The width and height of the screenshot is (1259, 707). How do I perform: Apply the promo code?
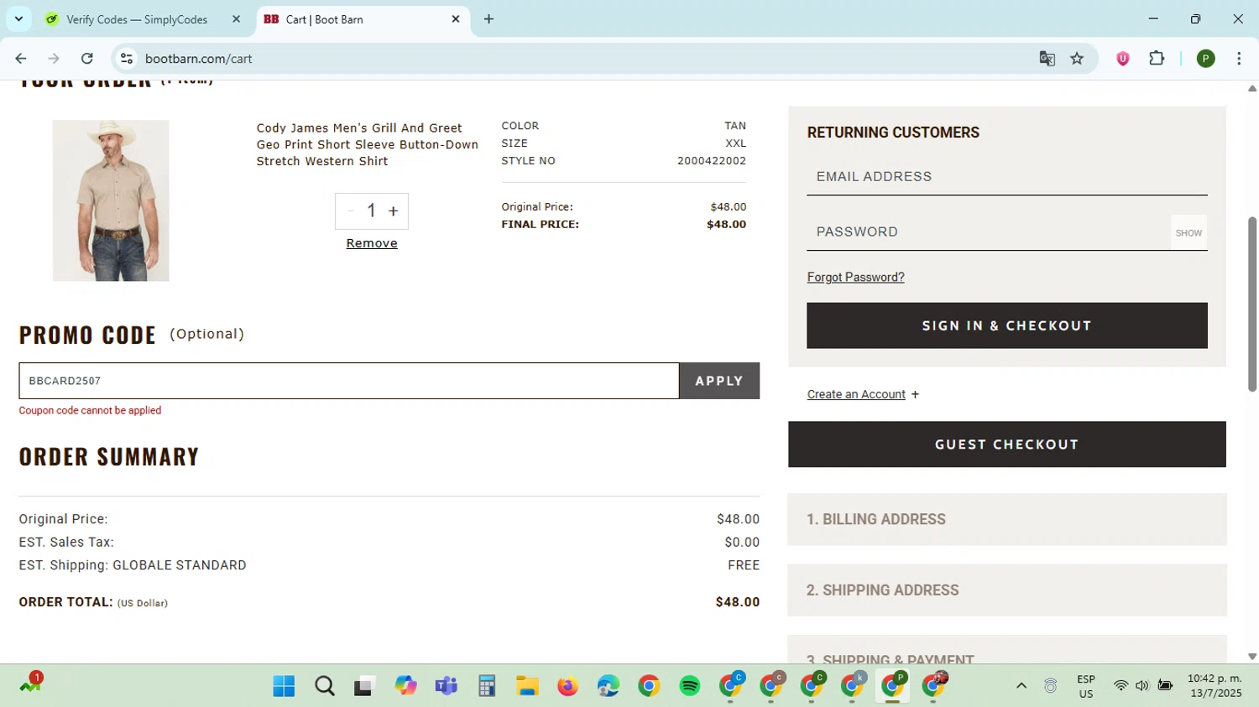(x=719, y=381)
